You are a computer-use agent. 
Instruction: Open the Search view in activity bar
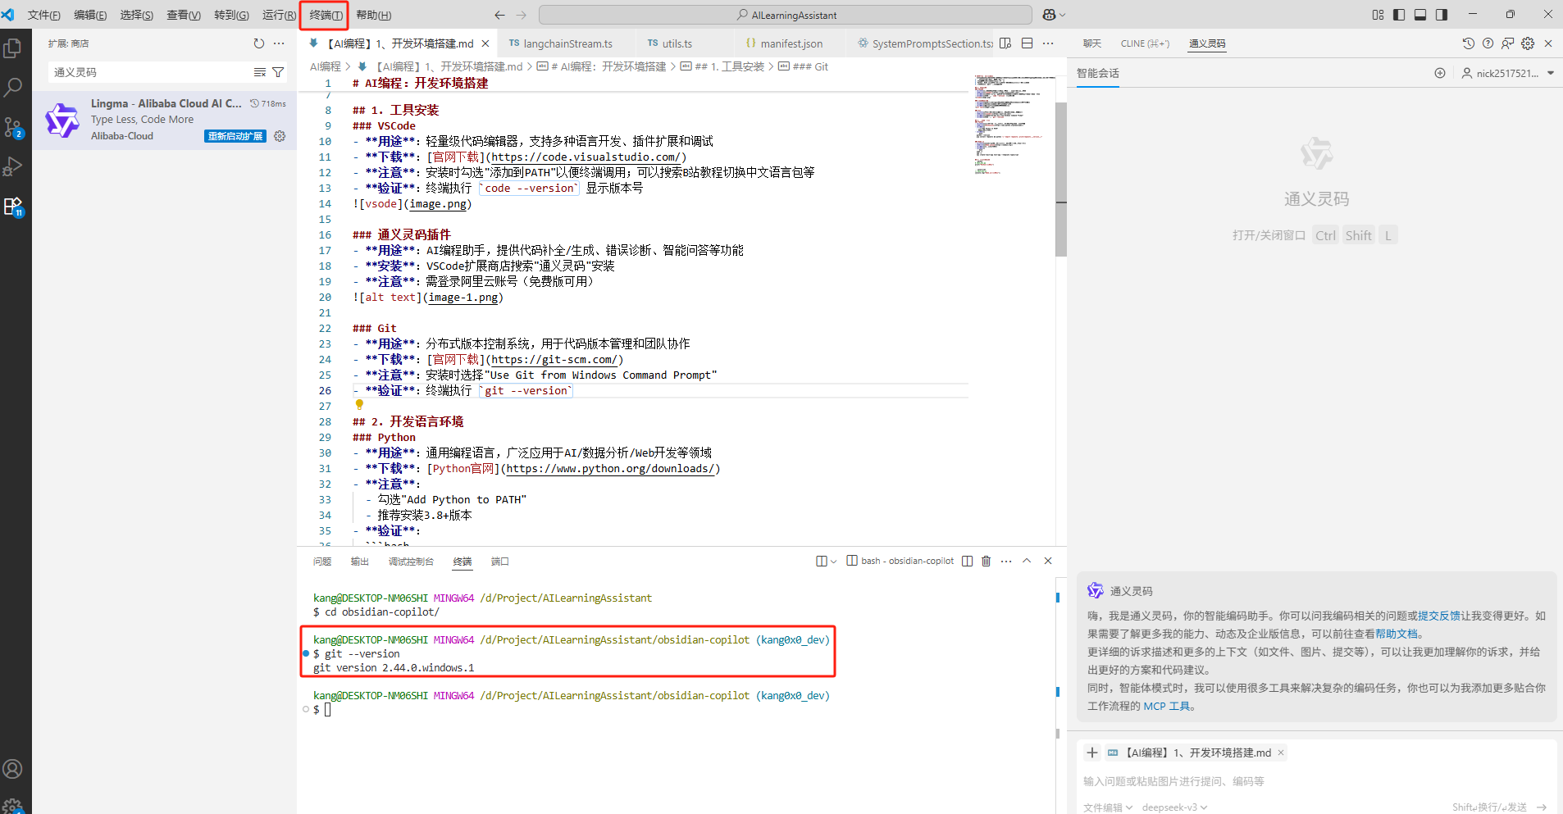pos(13,87)
